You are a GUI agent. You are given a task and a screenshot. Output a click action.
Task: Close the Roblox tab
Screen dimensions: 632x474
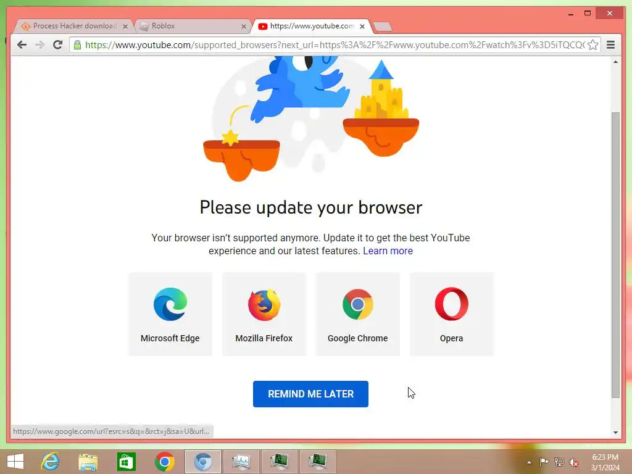pyautogui.click(x=244, y=27)
